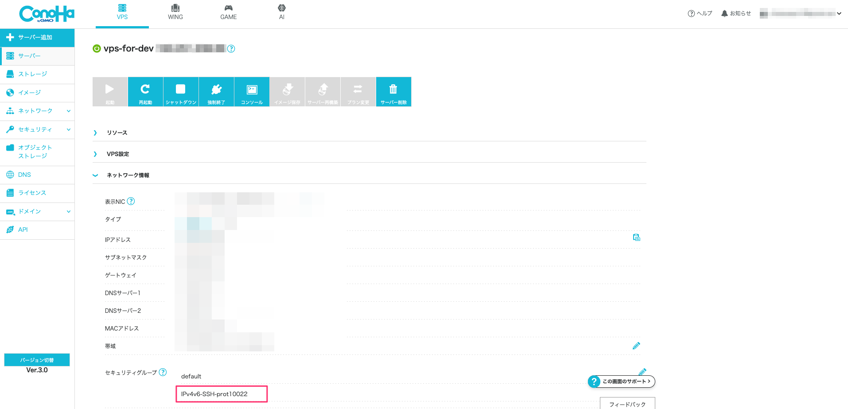The image size is (848, 409).
Task: Click the Ver.3.0 version text
Action: click(x=37, y=370)
